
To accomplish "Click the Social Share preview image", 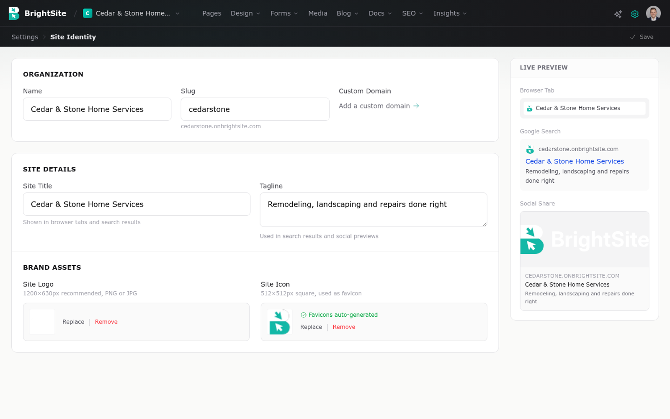I will coord(585,240).
